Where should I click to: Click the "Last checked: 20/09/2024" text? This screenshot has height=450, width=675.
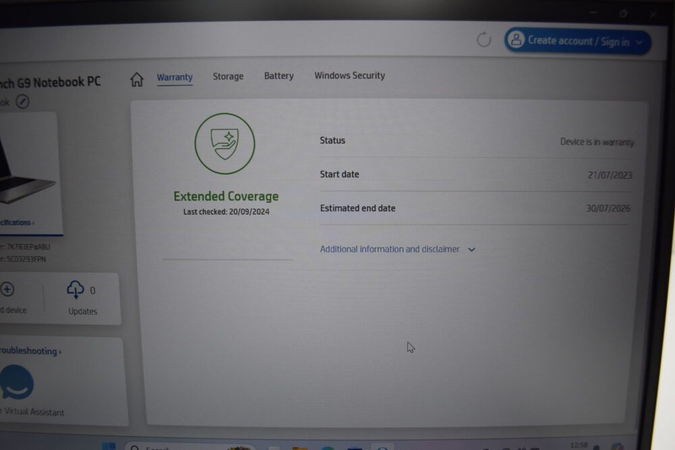tap(226, 212)
